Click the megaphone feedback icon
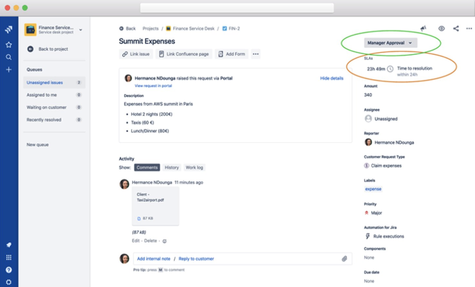The height and width of the screenshot is (287, 475). pyautogui.click(x=423, y=29)
